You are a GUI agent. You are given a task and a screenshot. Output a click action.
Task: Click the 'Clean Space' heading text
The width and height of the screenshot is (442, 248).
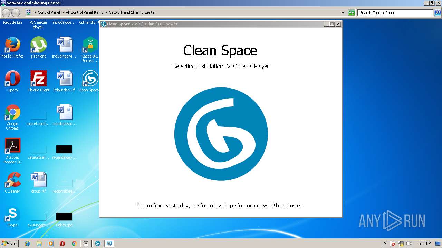[220, 51]
